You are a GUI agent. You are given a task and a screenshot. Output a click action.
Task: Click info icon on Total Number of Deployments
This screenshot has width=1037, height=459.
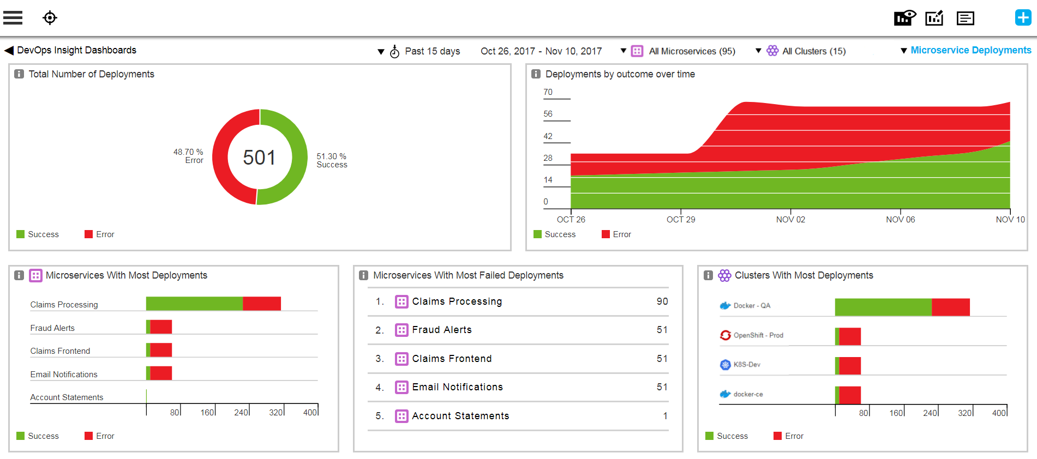click(19, 74)
